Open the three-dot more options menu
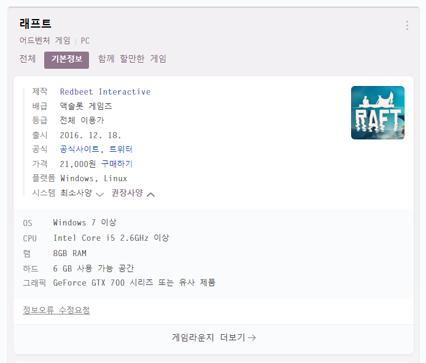426x363 pixels. [x=407, y=25]
